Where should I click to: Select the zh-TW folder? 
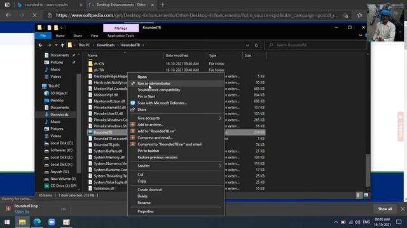point(99,70)
